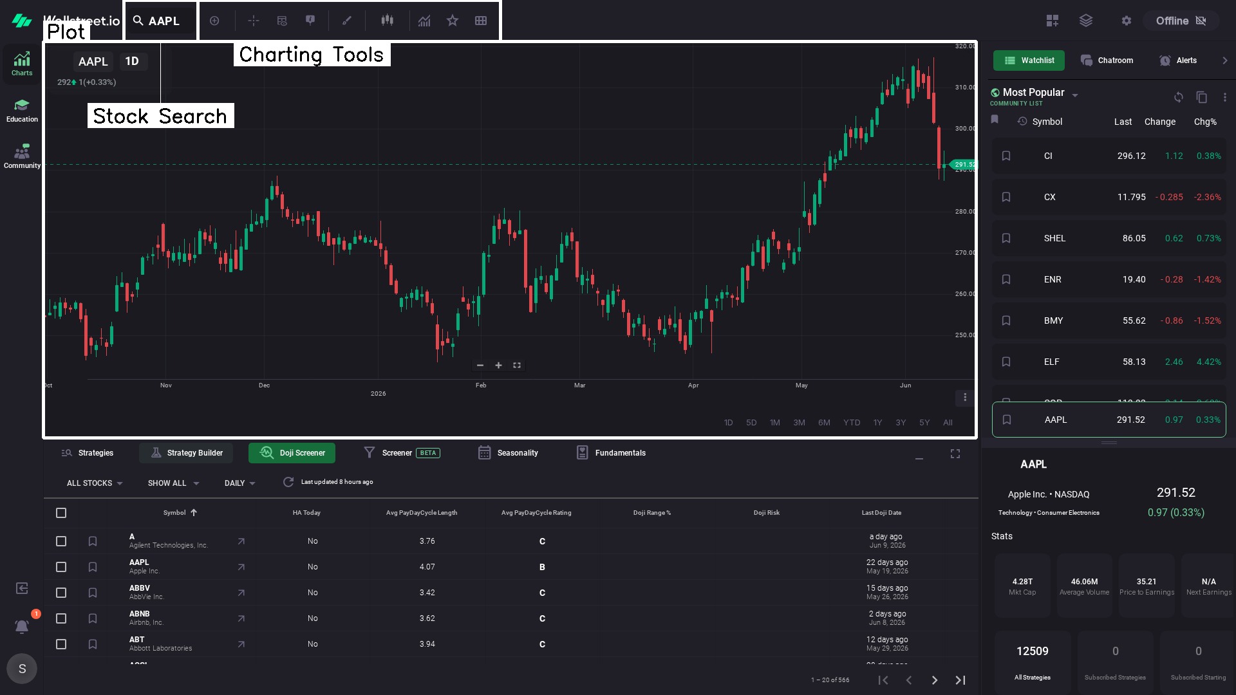Open the 1D interval selector on chart
1236x695 pixels.
(132, 61)
